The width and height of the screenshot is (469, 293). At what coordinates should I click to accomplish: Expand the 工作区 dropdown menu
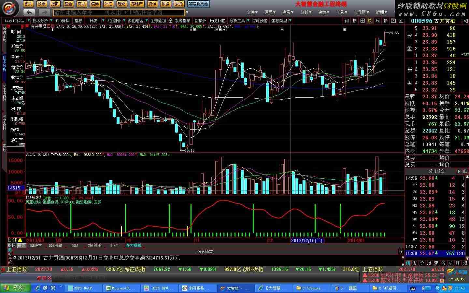362,12
